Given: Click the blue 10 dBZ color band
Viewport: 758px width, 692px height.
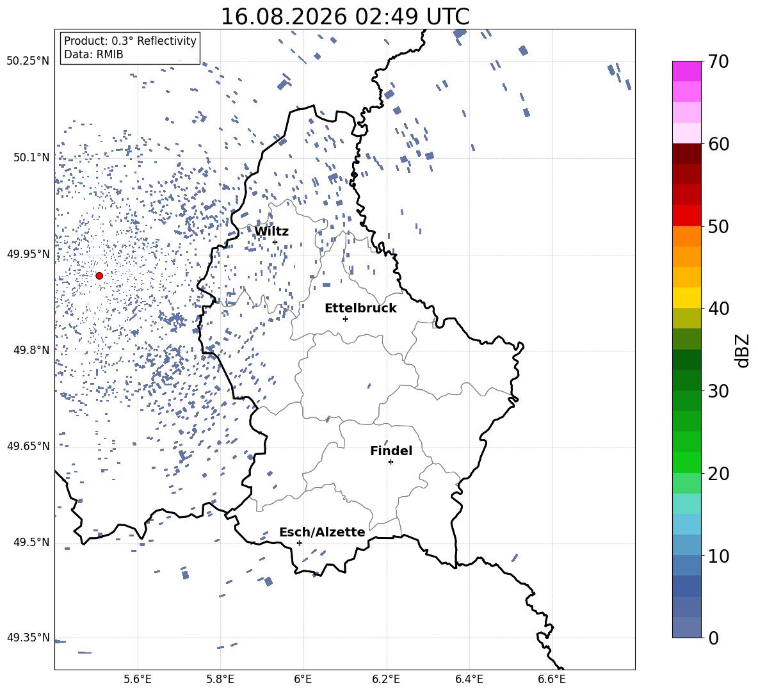Looking at the screenshot, I should 686,545.
